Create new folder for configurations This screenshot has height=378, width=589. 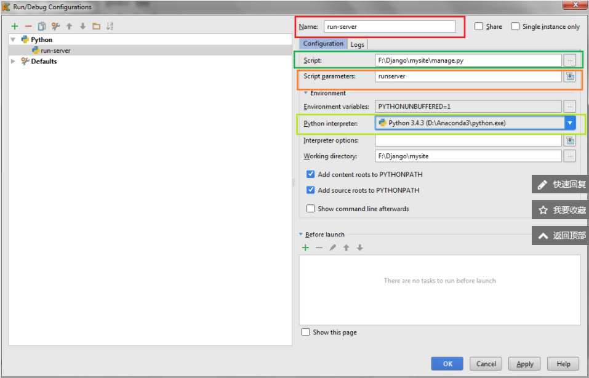(x=96, y=26)
